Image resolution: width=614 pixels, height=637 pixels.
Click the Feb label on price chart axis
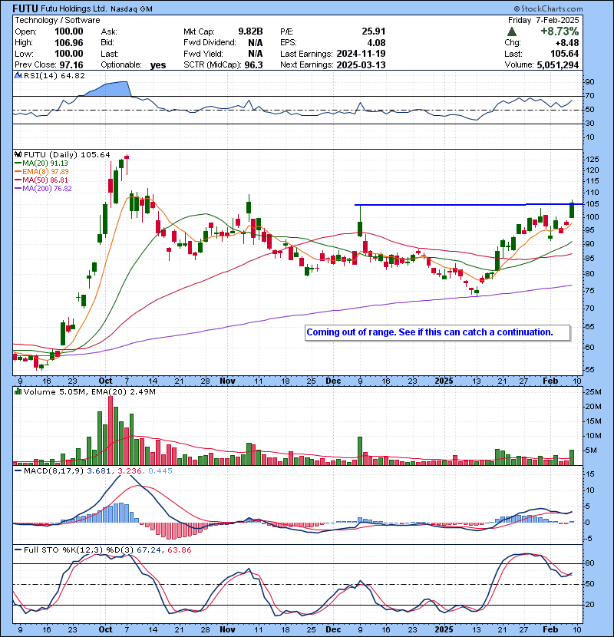click(550, 381)
